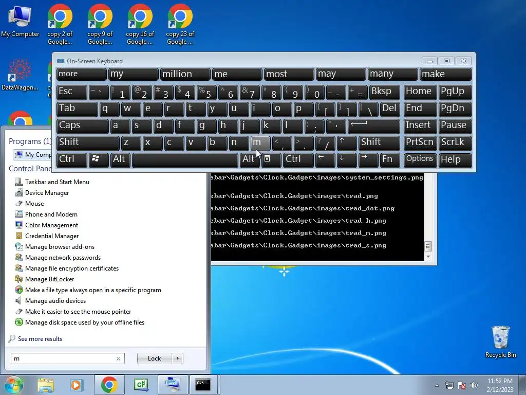
Task: Click the clock and date in the taskbar
Action: (x=500, y=385)
